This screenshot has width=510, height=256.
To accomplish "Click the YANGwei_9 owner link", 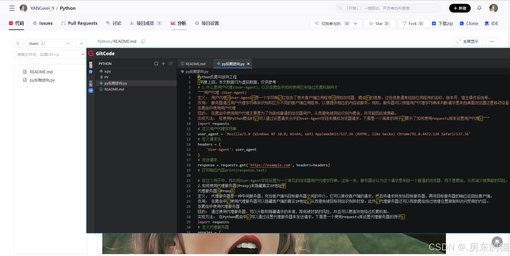I will pyautogui.click(x=42, y=8).
